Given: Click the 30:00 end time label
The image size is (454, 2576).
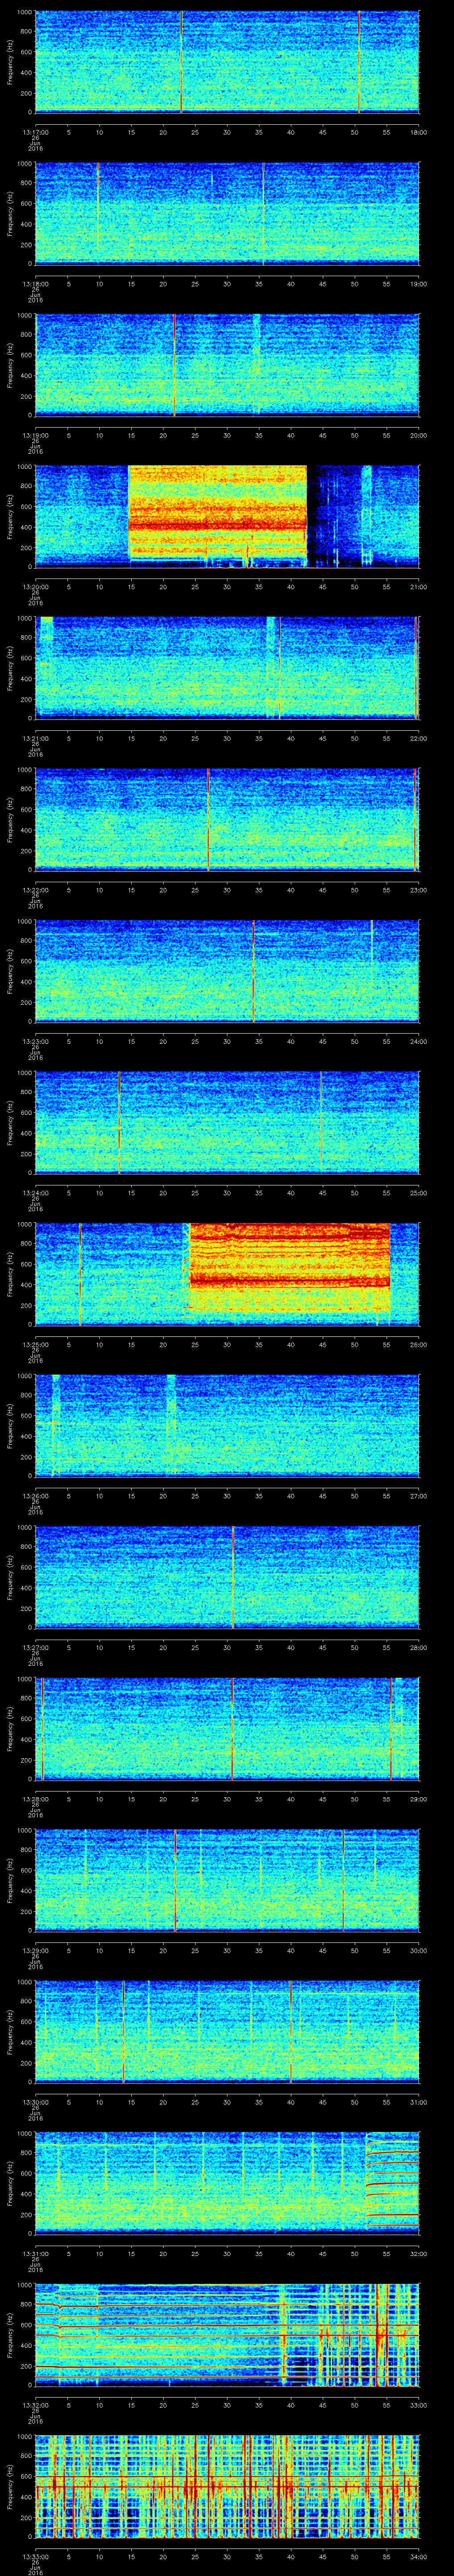Looking at the screenshot, I should point(418,1950).
